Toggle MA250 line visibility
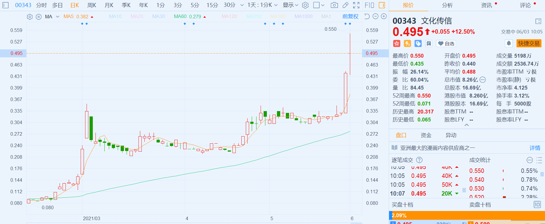The height and width of the screenshot is (224, 545). click(254, 17)
